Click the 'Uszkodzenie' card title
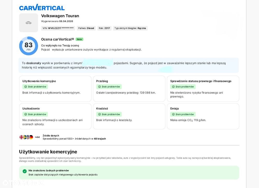 [31, 109]
